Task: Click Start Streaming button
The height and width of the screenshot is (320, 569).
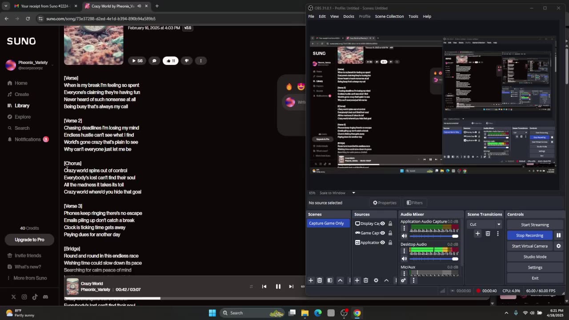Action: point(535,225)
